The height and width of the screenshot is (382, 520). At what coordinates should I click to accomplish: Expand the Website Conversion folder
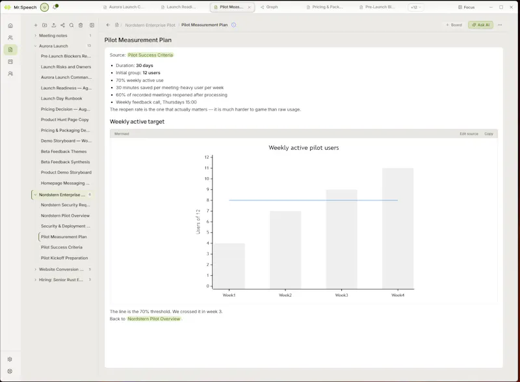[36, 269]
